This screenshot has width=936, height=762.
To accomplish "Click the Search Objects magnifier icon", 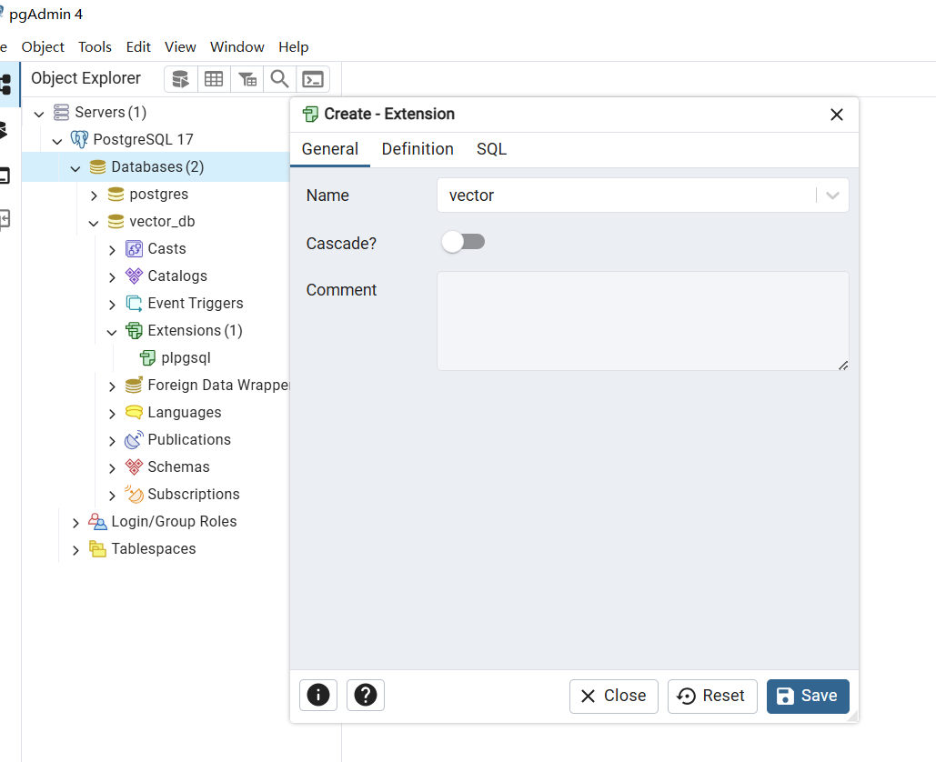I will (x=279, y=79).
